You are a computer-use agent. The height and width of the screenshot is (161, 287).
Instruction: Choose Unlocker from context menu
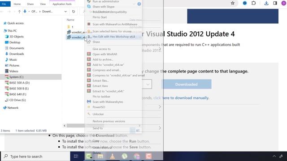98,114
